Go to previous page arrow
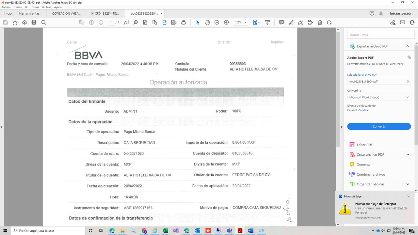This screenshot has height=235, width=418. tap(91, 23)
